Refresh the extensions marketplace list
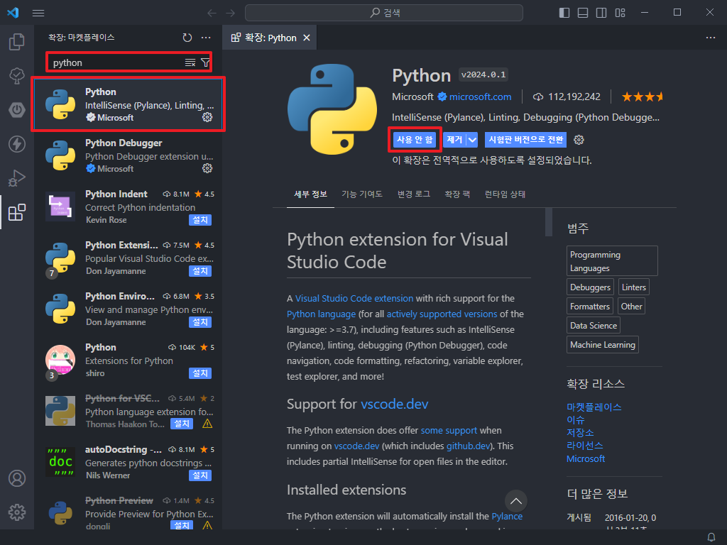Screen dimensions: 727x545 [x=187, y=38]
